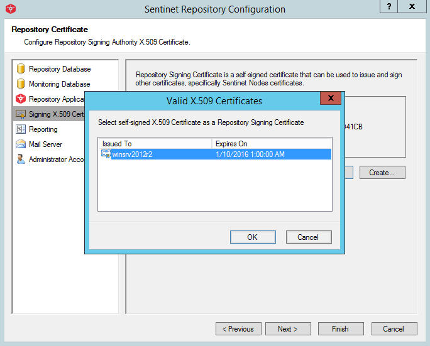Viewport: 430px width, 346px height.
Task: Open the Monitoring Database step
Action: pyautogui.click(x=60, y=84)
